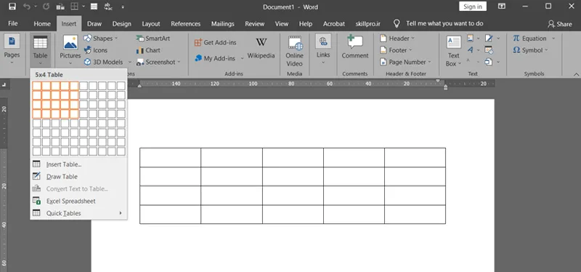Select Draw Table in the dropdown

[x=78, y=177]
